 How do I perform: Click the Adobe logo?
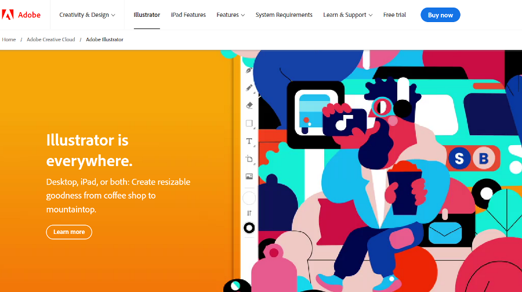point(21,15)
